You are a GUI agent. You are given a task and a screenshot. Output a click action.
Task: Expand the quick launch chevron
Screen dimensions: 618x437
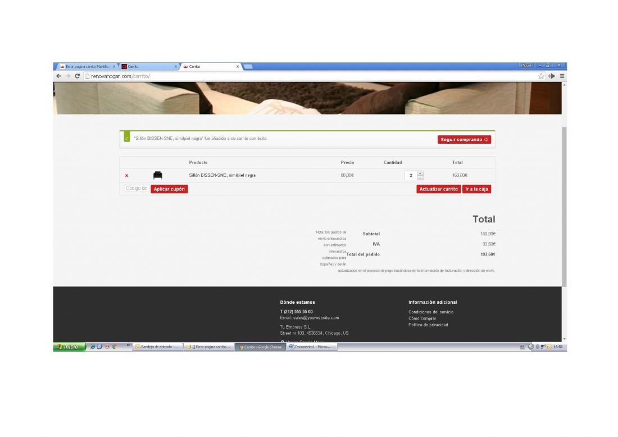tap(128, 345)
